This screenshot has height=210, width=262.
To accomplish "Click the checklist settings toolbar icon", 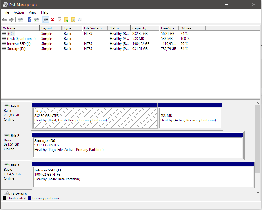I will point(80,20).
